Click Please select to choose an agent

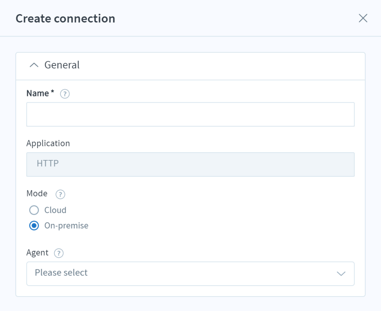pyautogui.click(x=61, y=273)
